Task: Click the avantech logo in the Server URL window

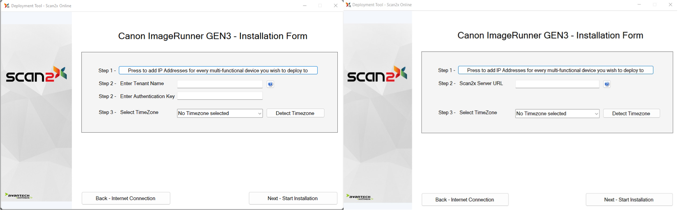Action: (359, 197)
